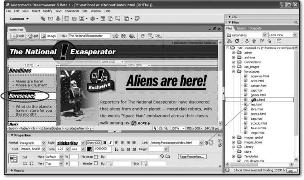Align text right in Properties
The width and height of the screenshot is (304, 180).
click(128, 143)
